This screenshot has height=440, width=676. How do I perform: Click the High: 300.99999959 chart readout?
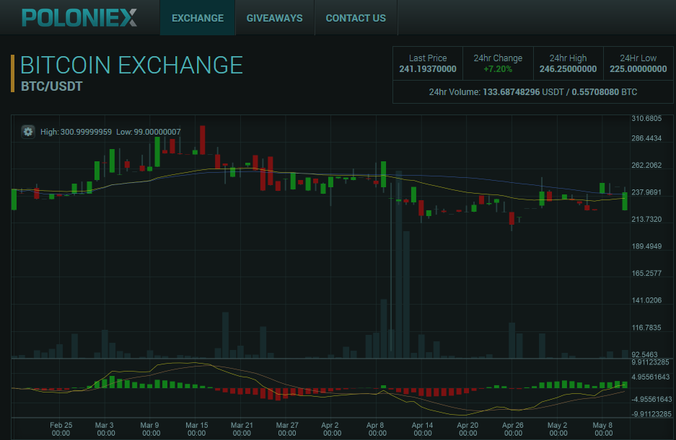76,132
